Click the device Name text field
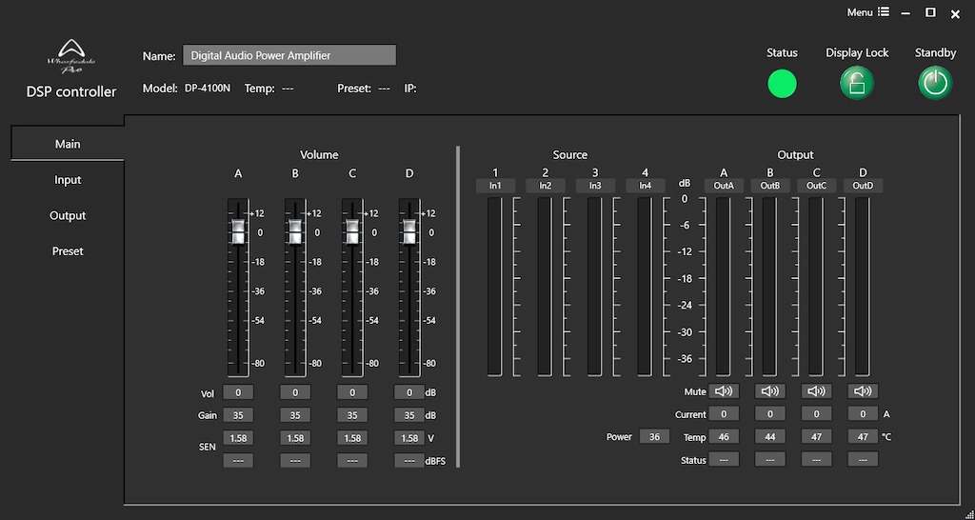 click(289, 56)
